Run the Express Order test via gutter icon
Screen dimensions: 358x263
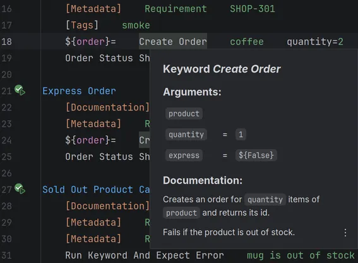pyautogui.click(x=20, y=90)
